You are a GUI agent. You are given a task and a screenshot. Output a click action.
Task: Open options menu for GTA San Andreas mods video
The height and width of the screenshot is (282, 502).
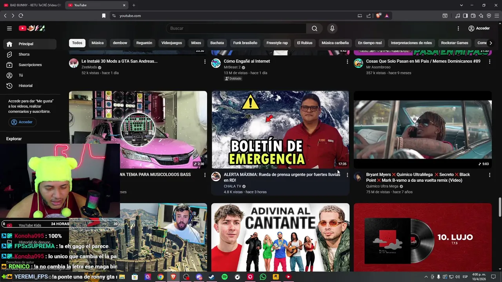205,61
